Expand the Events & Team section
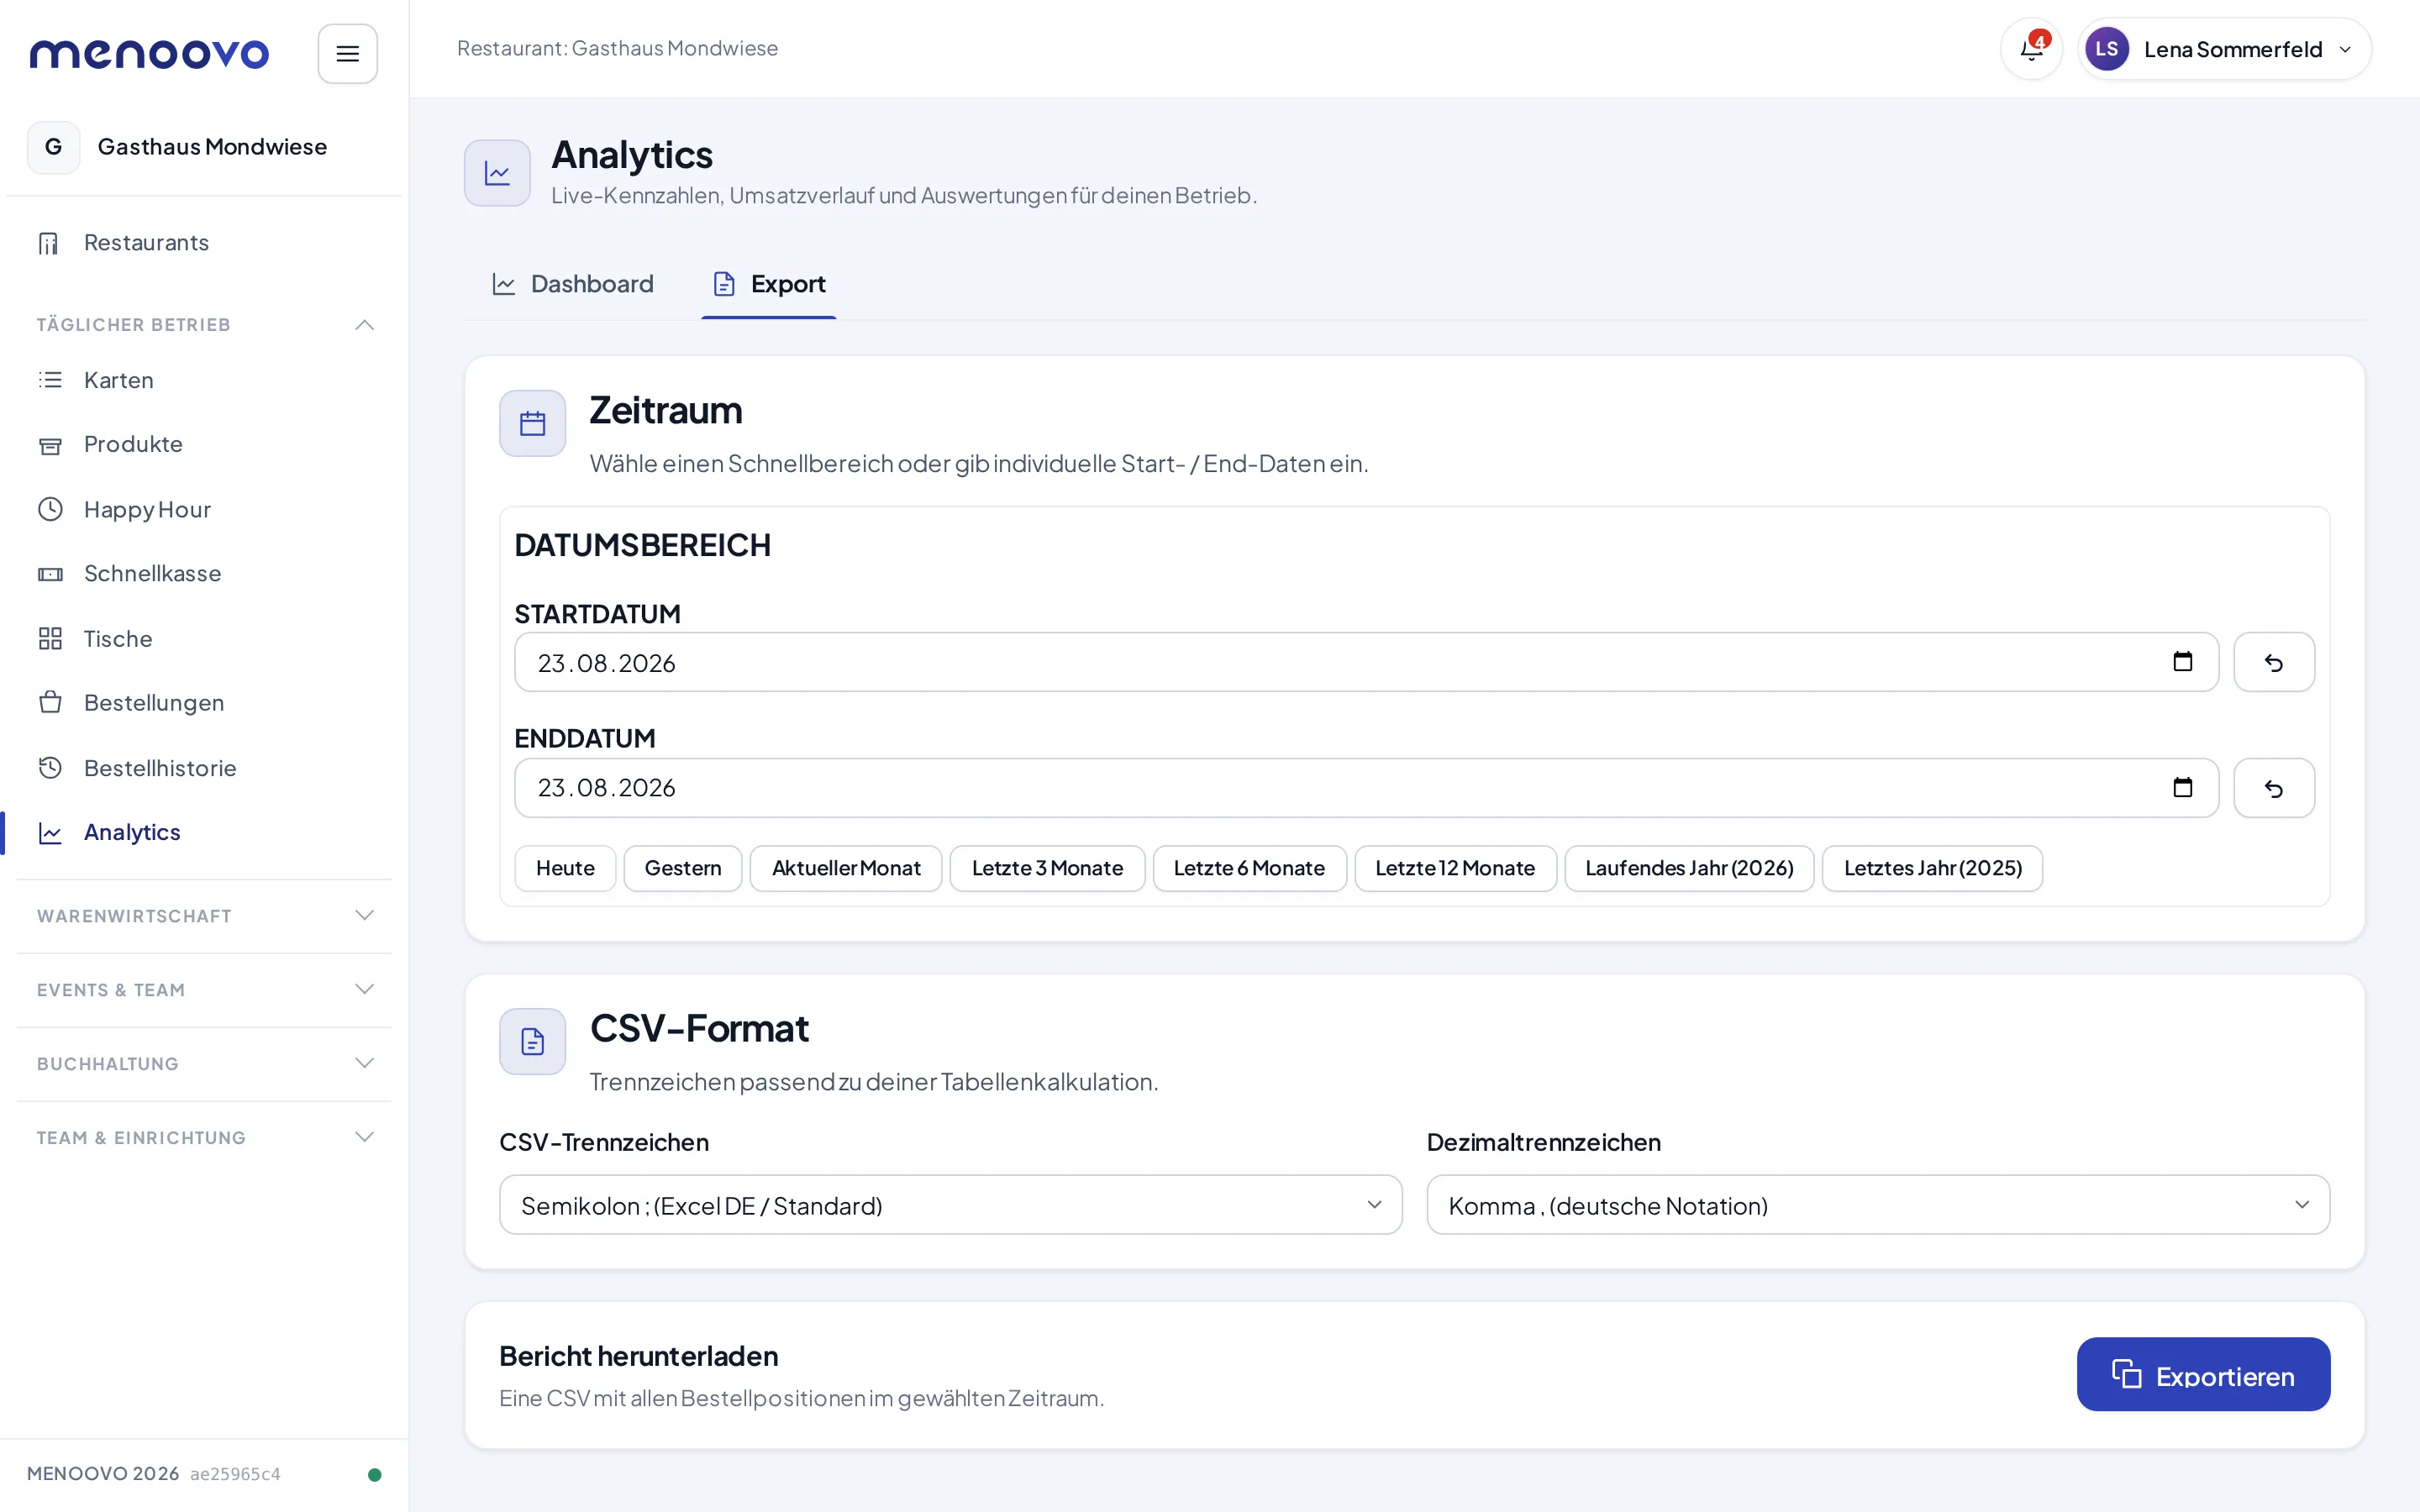 tap(204, 990)
